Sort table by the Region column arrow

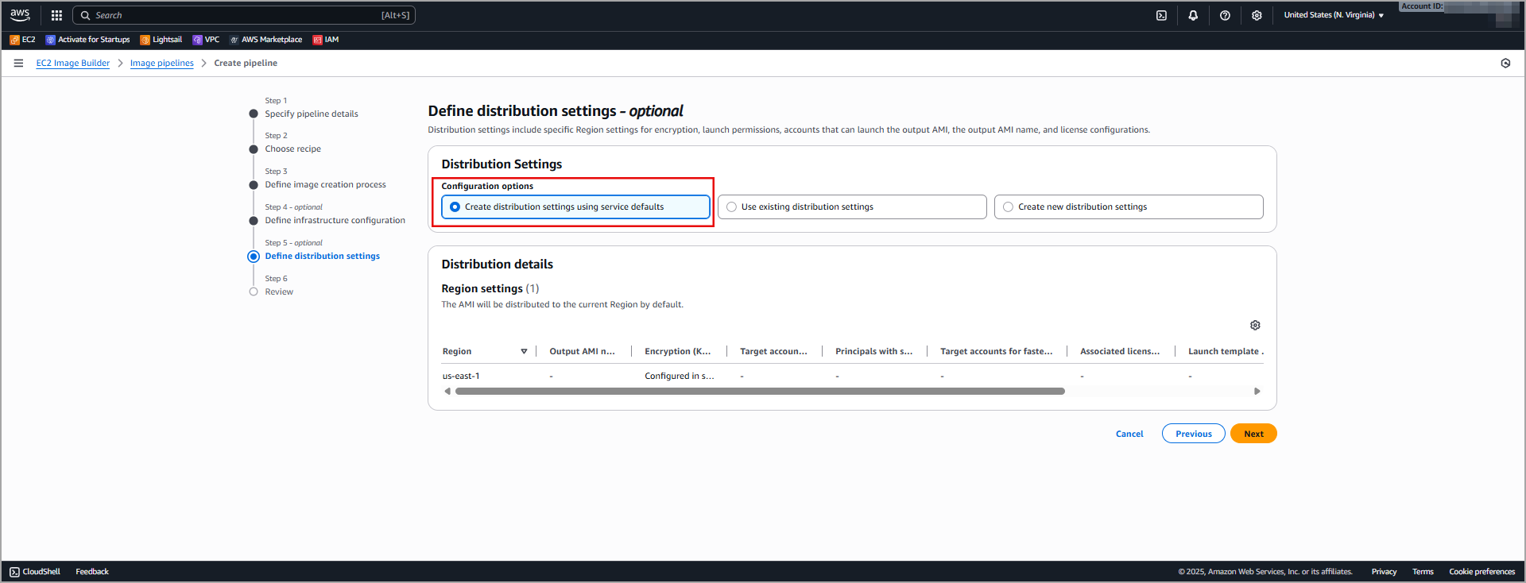coord(524,351)
